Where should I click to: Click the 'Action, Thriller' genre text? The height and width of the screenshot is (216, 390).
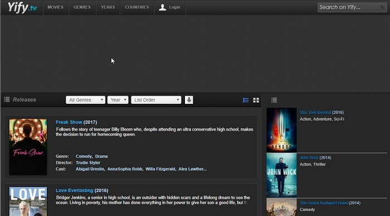click(x=313, y=164)
